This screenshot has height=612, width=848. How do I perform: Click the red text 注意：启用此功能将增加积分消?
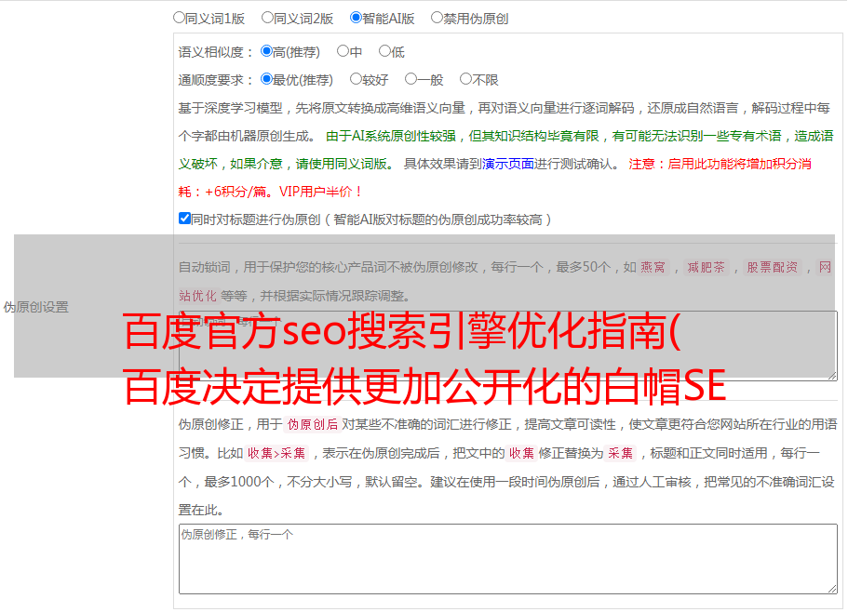pyautogui.click(x=720, y=164)
